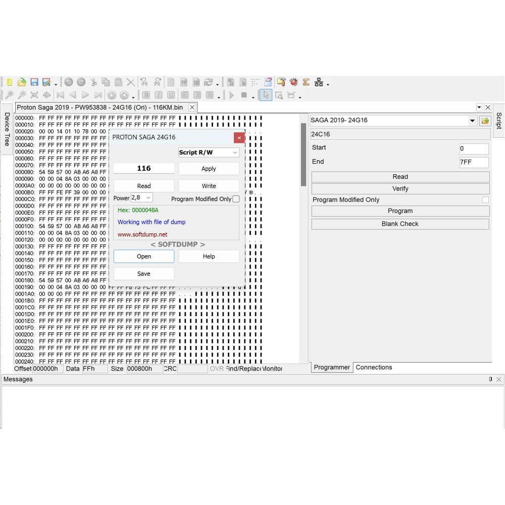This screenshot has width=505, height=505.
Task: Expand the SAGA 2019- 24G16 combo box
Action: tap(472, 121)
